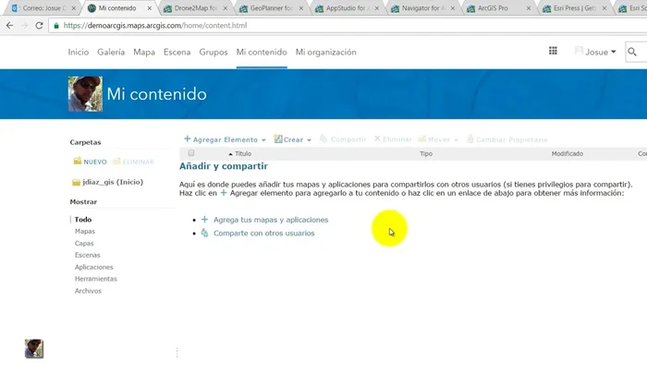Close the Mi contenido browser tab
This screenshot has height=373, width=647.
150,8
